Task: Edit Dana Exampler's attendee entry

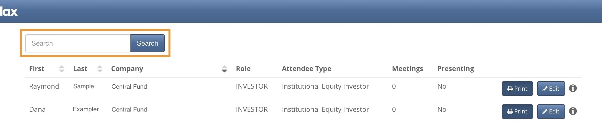Action: tap(551, 111)
